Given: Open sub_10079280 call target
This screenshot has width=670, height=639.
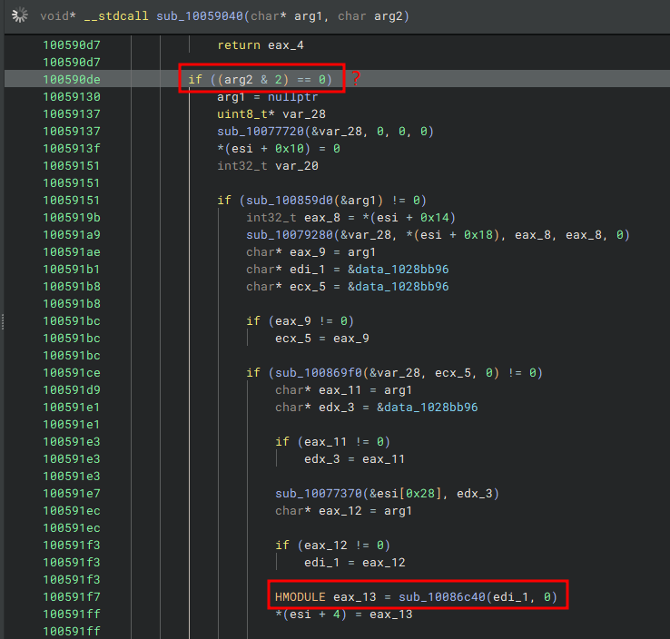Looking at the screenshot, I should 290,235.
